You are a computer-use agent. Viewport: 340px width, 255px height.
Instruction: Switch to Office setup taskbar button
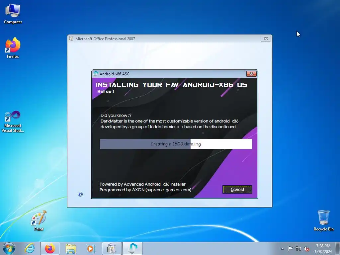click(x=112, y=248)
